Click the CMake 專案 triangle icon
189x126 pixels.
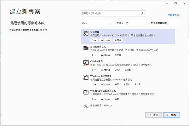[85, 63]
